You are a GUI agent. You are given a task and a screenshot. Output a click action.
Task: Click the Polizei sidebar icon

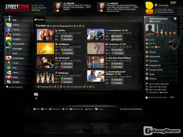[9, 77]
